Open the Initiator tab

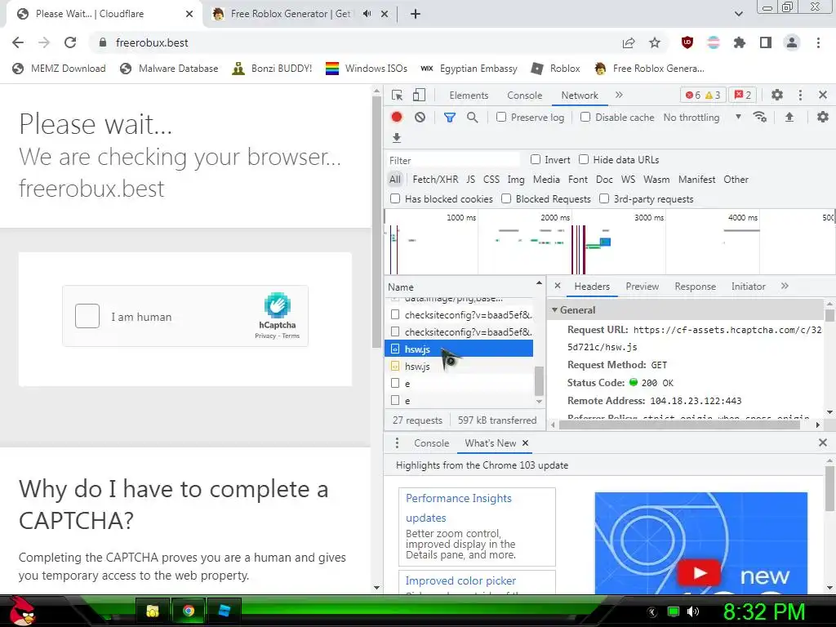tap(748, 287)
